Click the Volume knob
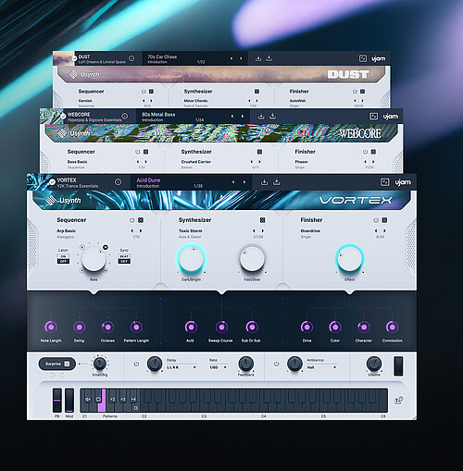This screenshot has width=463, height=471. [374, 364]
